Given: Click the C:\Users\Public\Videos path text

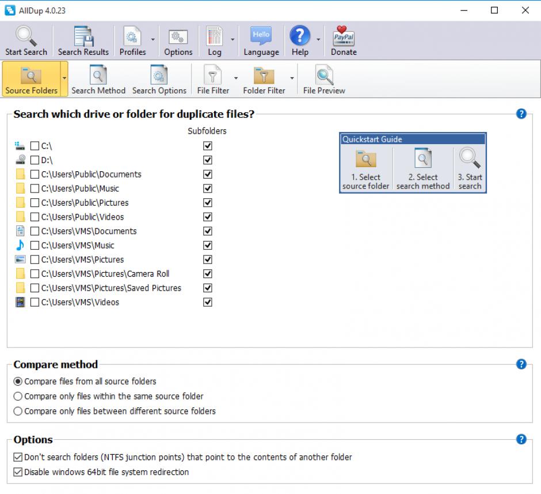Looking at the screenshot, I should tap(82, 217).
